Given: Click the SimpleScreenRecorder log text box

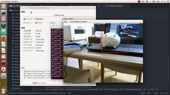Looking at the screenshot, I should pyautogui.click(x=37, y=74).
